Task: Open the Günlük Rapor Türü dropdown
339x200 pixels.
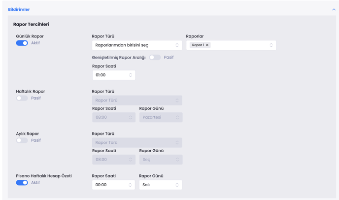Action: 136,45
